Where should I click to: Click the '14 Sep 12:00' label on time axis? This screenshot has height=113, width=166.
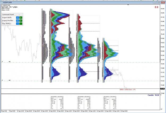[44, 111]
